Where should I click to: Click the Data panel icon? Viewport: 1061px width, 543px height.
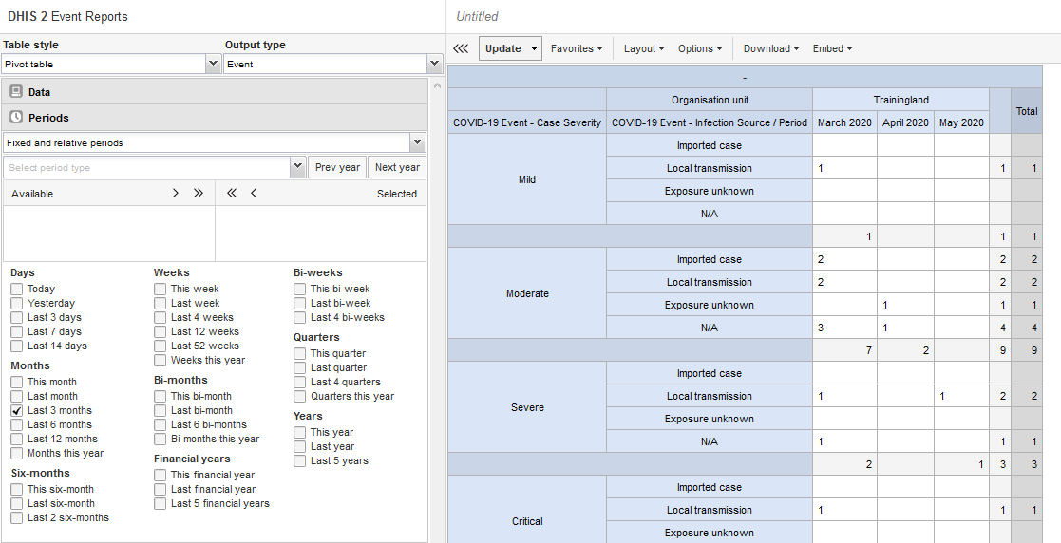[x=16, y=92]
